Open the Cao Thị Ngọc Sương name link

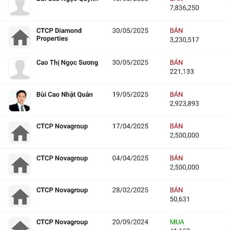coord(67,62)
